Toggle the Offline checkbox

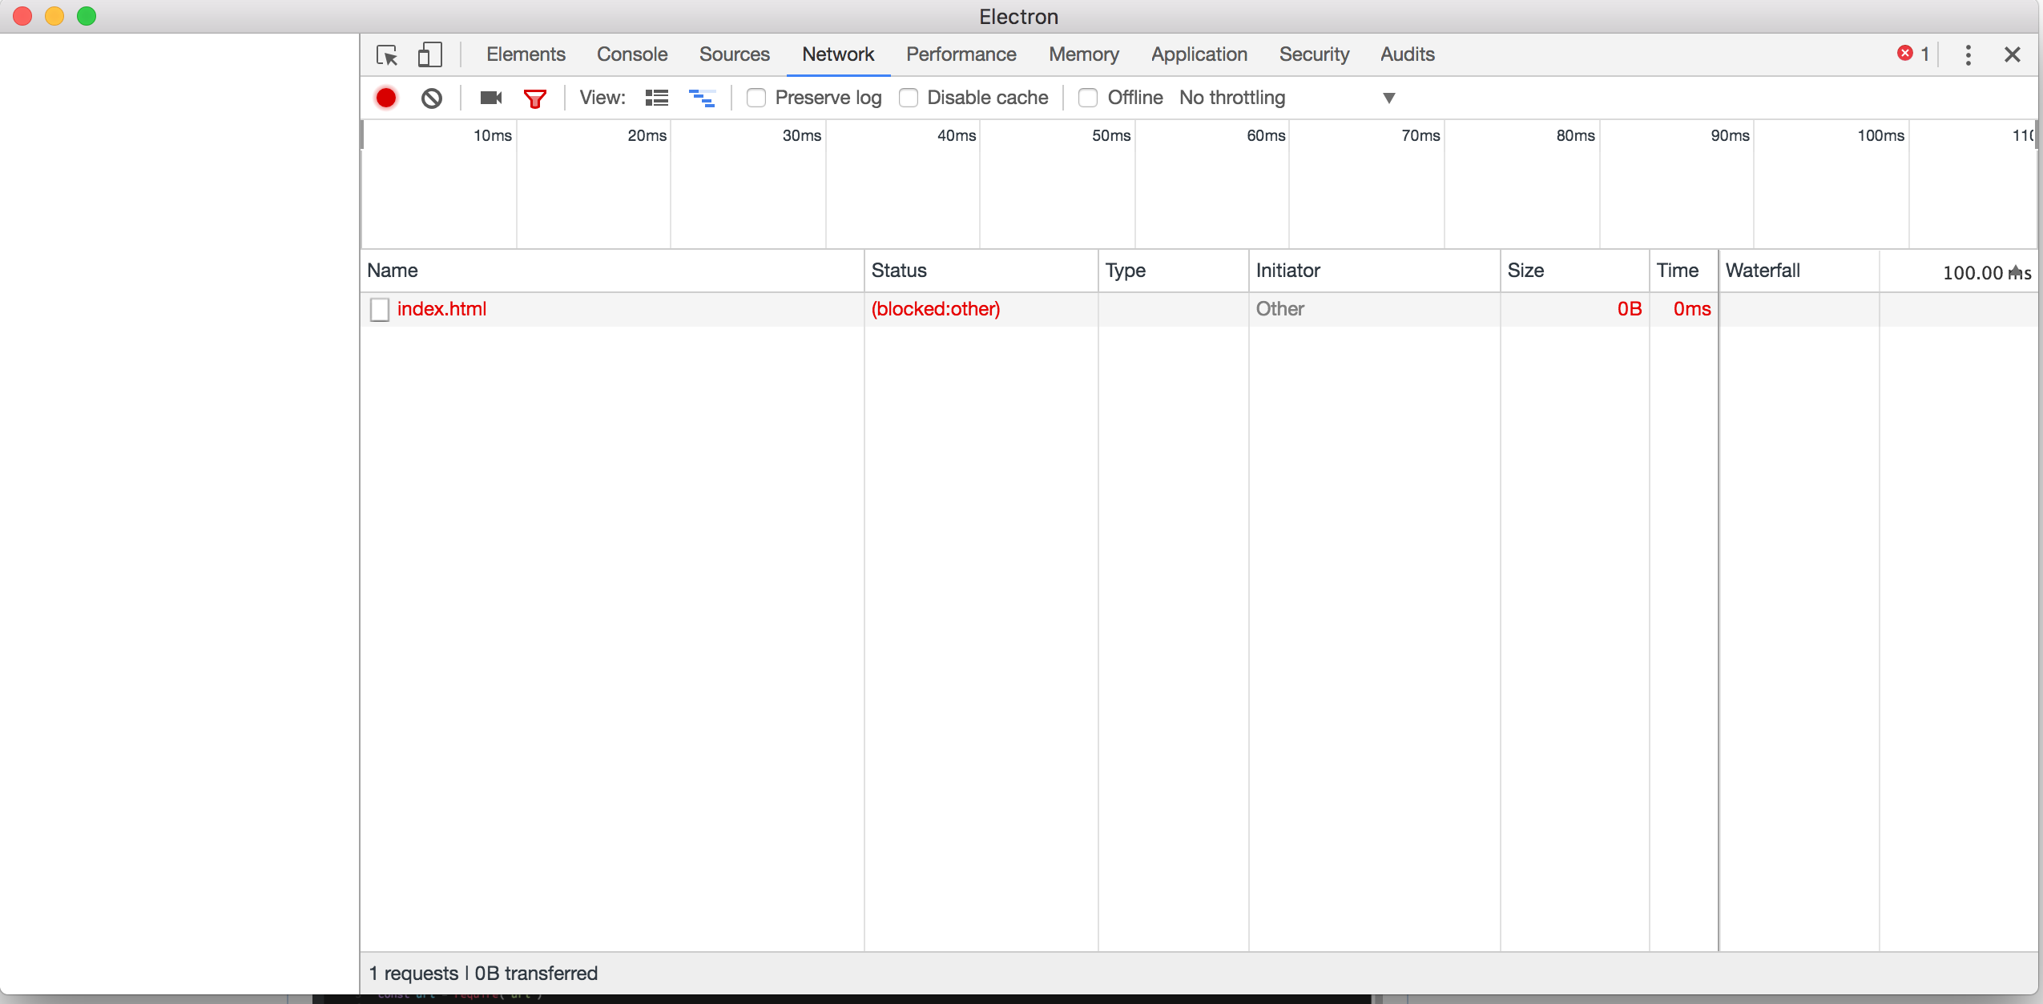click(x=1088, y=98)
